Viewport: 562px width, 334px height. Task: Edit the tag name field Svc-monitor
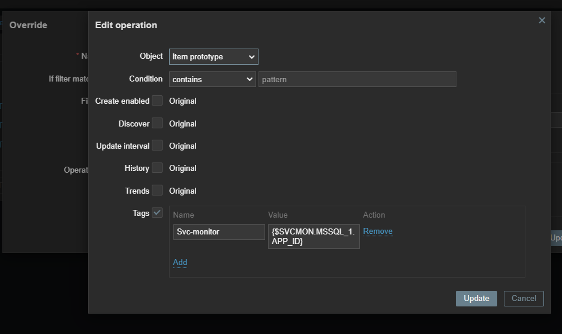point(219,232)
